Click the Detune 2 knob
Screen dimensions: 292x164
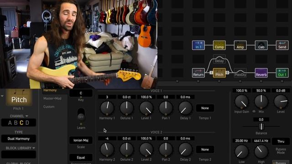point(127,149)
